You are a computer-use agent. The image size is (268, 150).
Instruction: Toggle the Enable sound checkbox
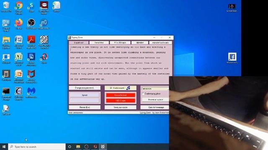point(111,88)
